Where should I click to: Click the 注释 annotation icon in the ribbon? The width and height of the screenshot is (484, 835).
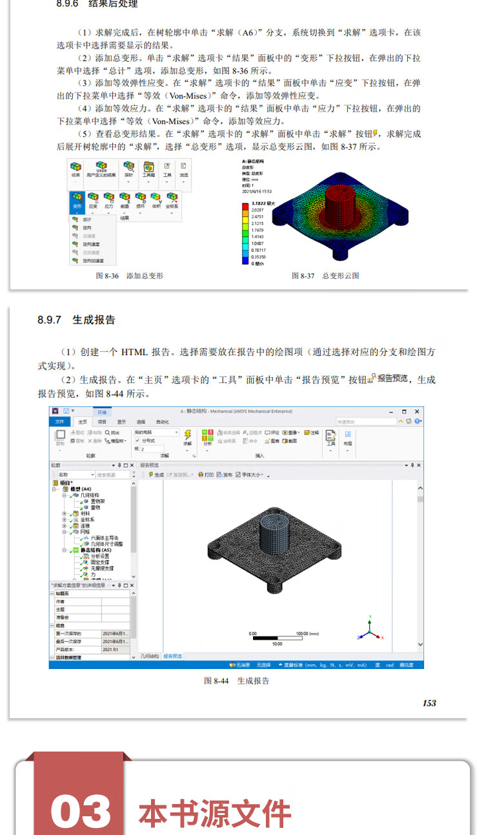coord(311,433)
